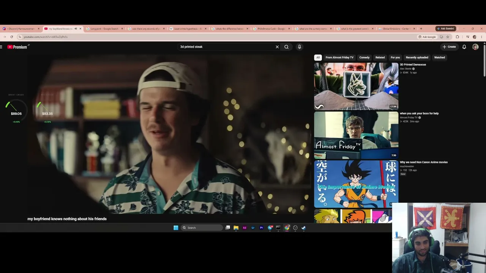Viewport: 486px width, 273px height.
Task: Open 'when you ask your boss for help' title
Action: (419, 113)
